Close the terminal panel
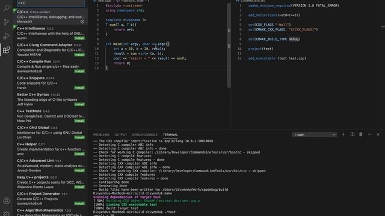Viewport: 385px width, 216px height. 378,134
